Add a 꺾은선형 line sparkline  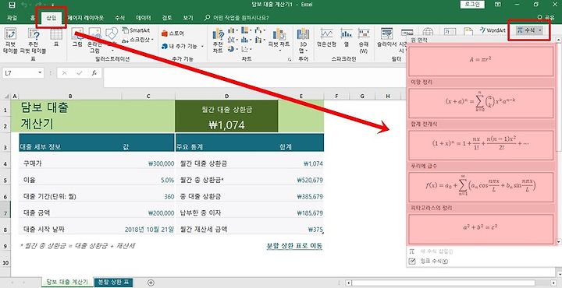click(326, 37)
